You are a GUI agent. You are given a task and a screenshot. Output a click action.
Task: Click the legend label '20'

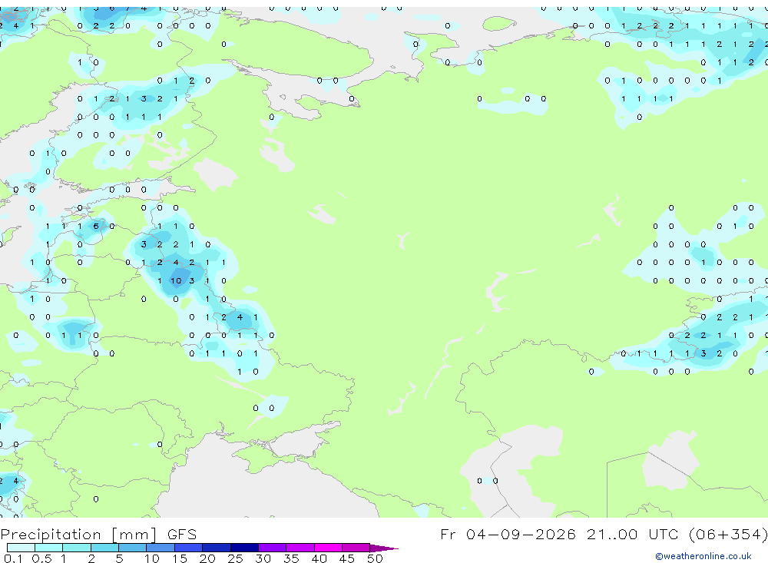(207, 558)
